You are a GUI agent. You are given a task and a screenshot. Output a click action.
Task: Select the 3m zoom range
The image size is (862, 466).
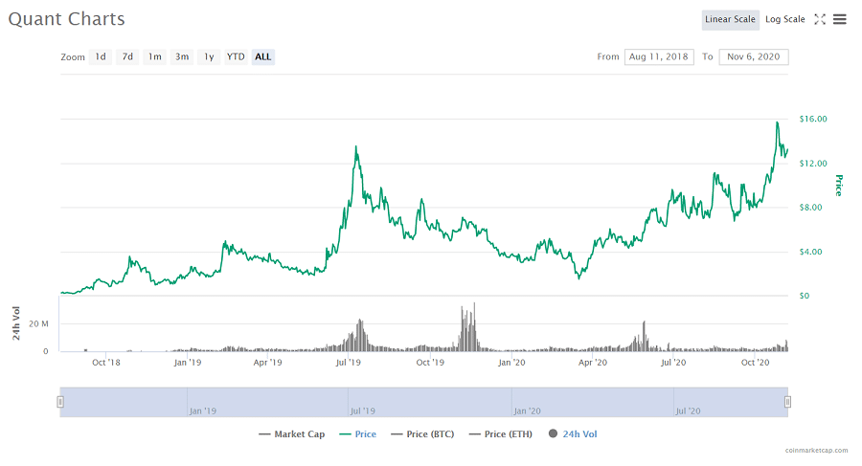(x=182, y=56)
